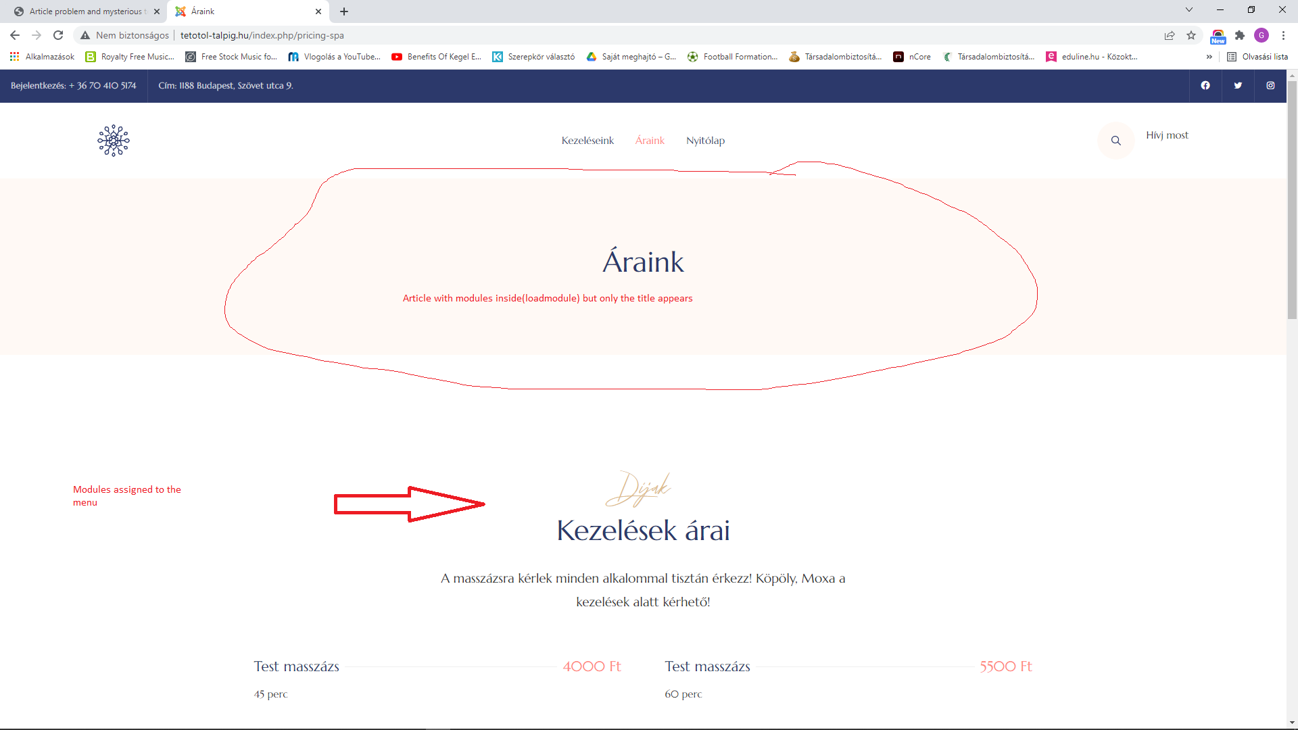The width and height of the screenshot is (1298, 730).
Task: Open the Facebook social icon
Action: pos(1205,85)
